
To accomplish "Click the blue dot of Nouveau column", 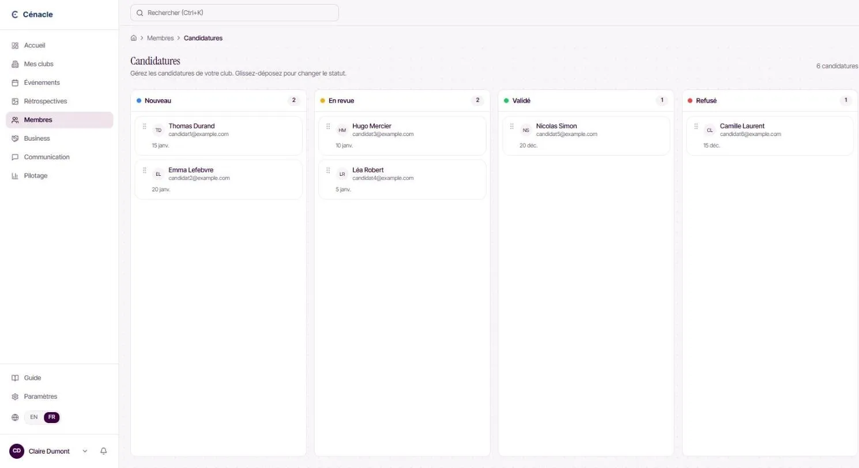I will [x=139, y=101].
